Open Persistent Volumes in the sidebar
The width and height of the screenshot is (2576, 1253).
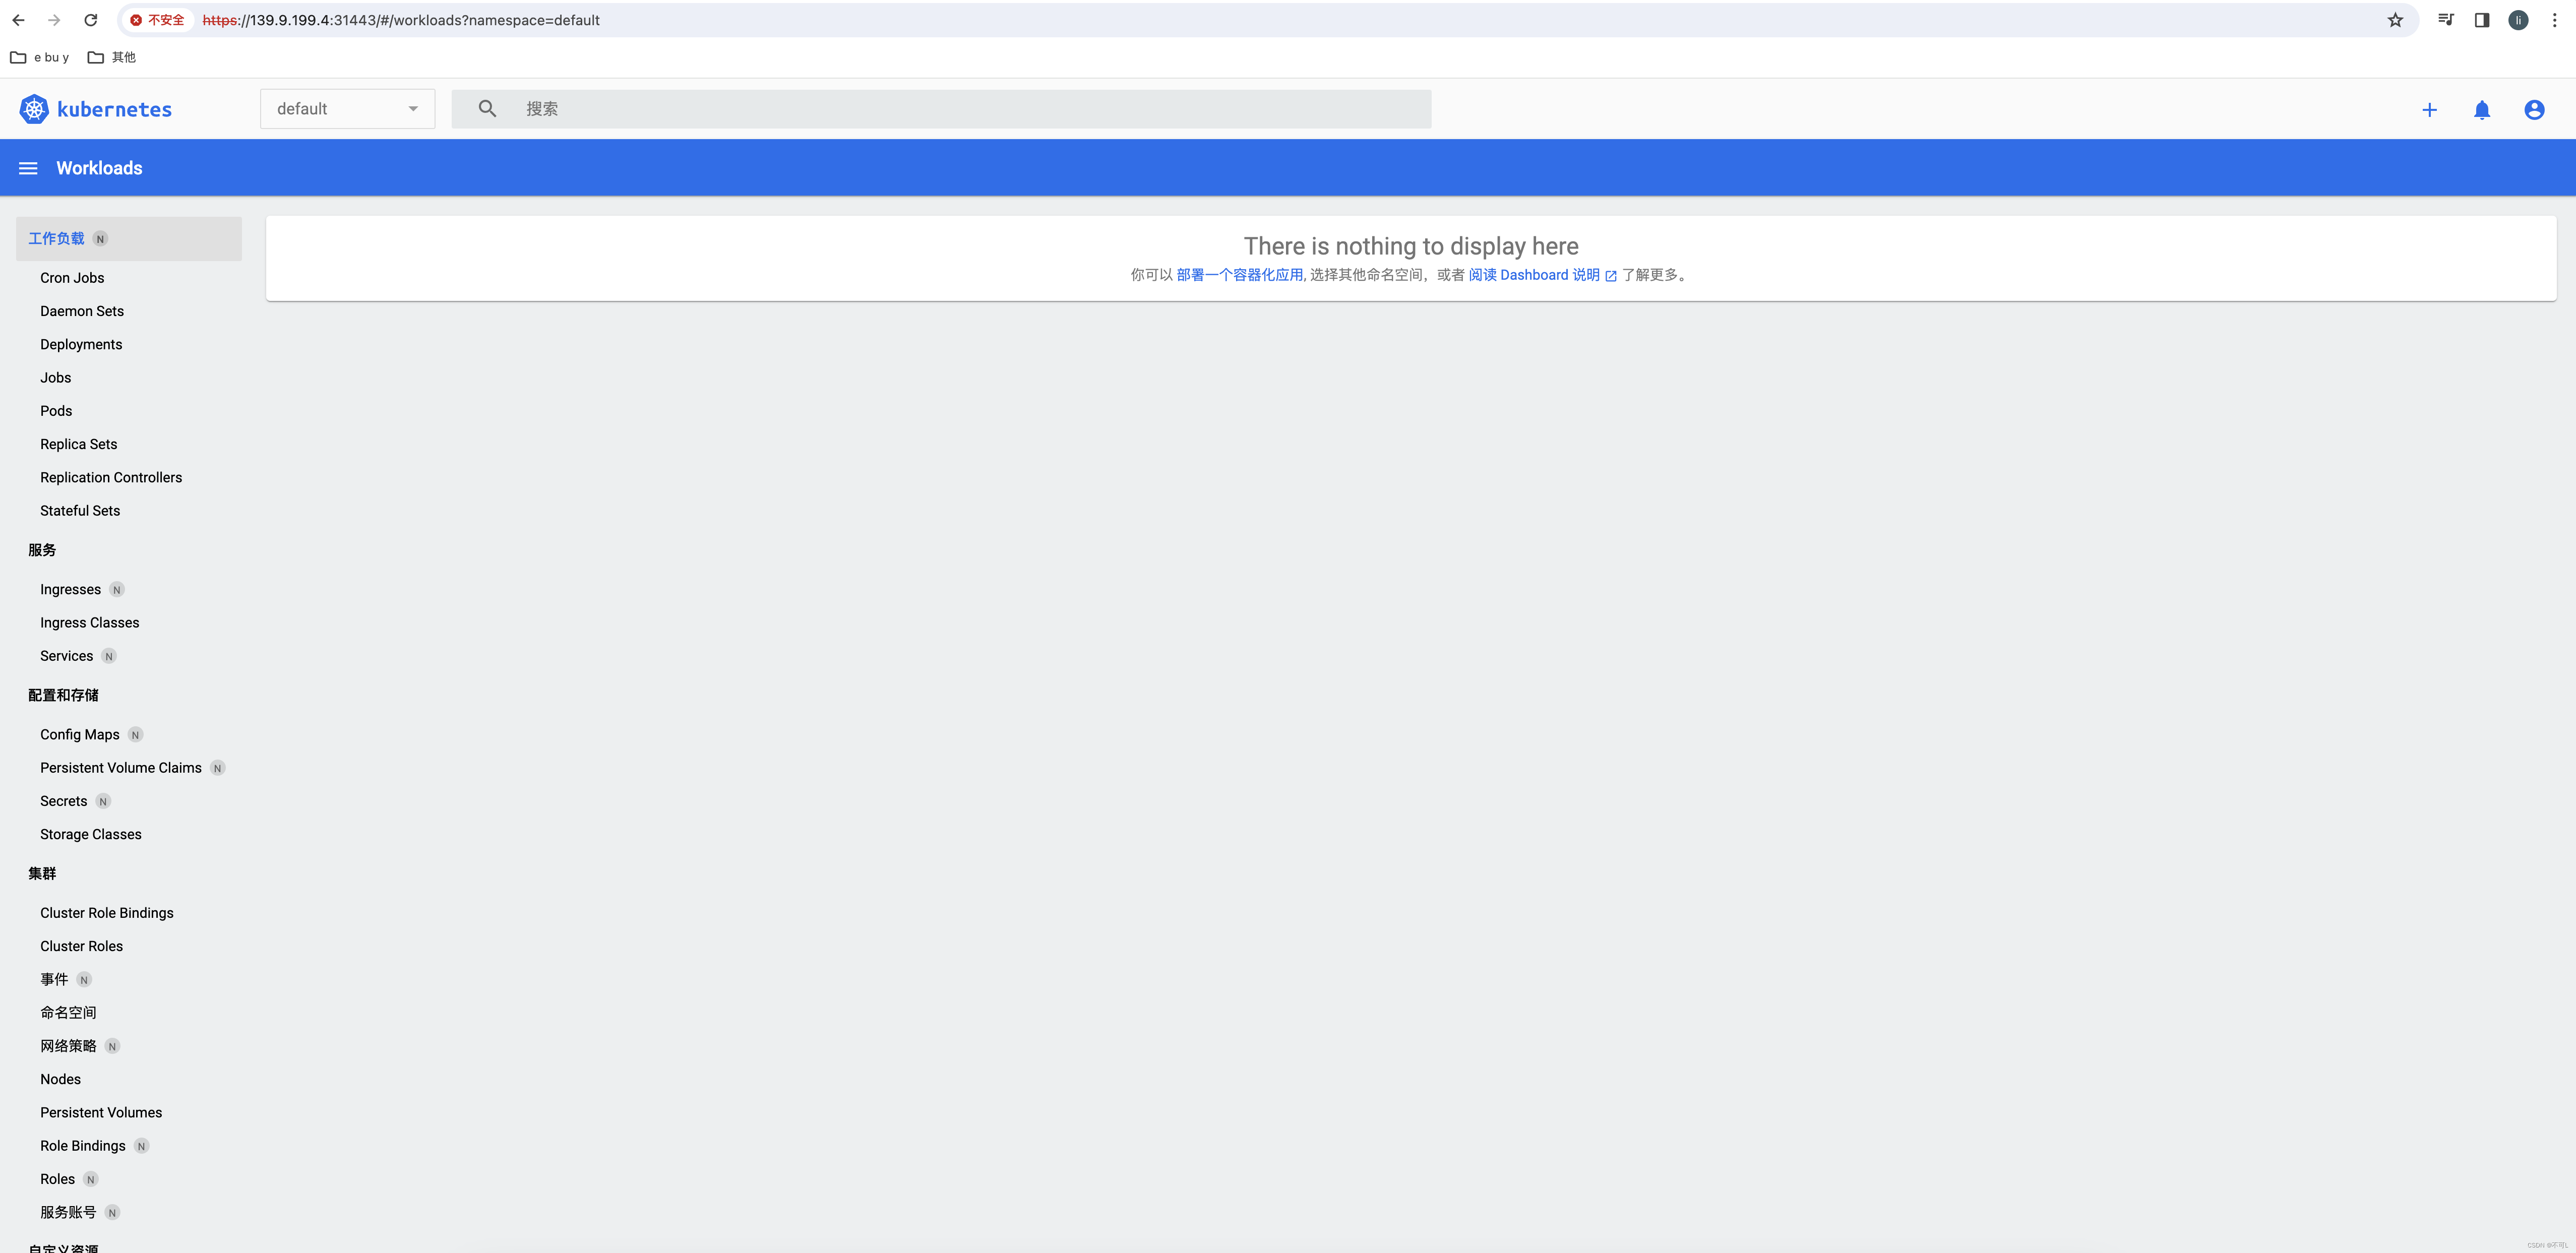click(x=101, y=1113)
